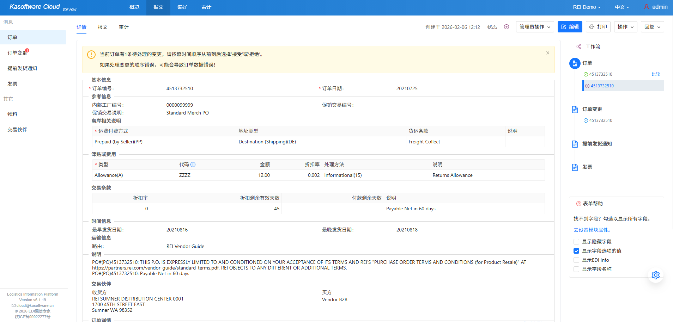This screenshot has width=673, height=322.
Task: Click the status plus-circle icon
Action: point(506,27)
